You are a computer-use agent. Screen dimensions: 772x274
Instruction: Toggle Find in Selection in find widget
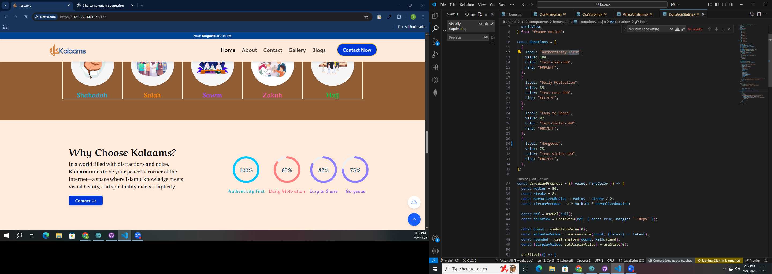[723, 29]
